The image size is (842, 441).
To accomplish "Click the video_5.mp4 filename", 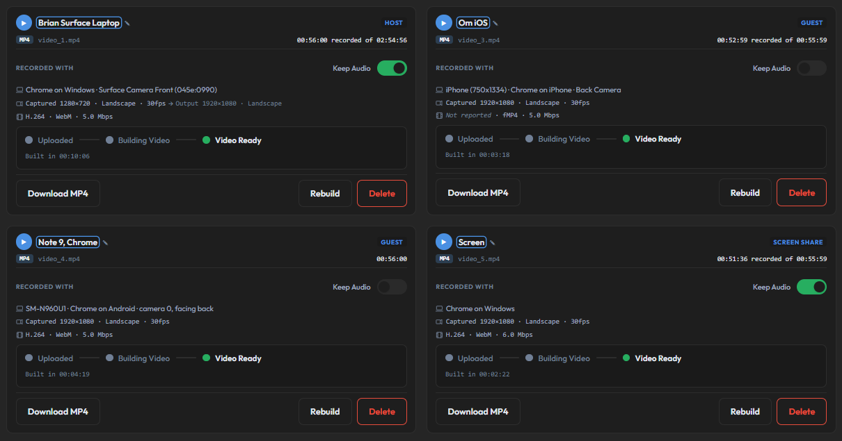I will 479,259.
